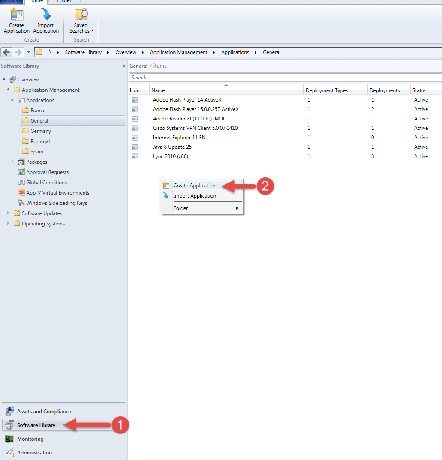Select Windows Sideloading Keys node
Image resolution: width=442 pixels, height=460 pixels.
(56, 203)
